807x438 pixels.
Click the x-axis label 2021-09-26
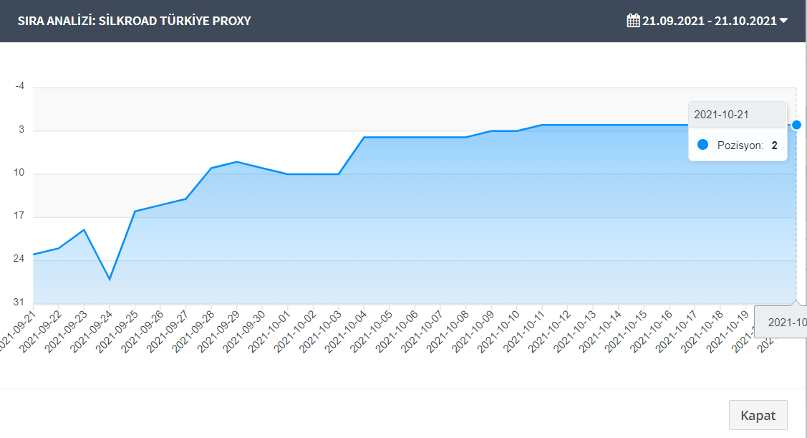[142, 330]
